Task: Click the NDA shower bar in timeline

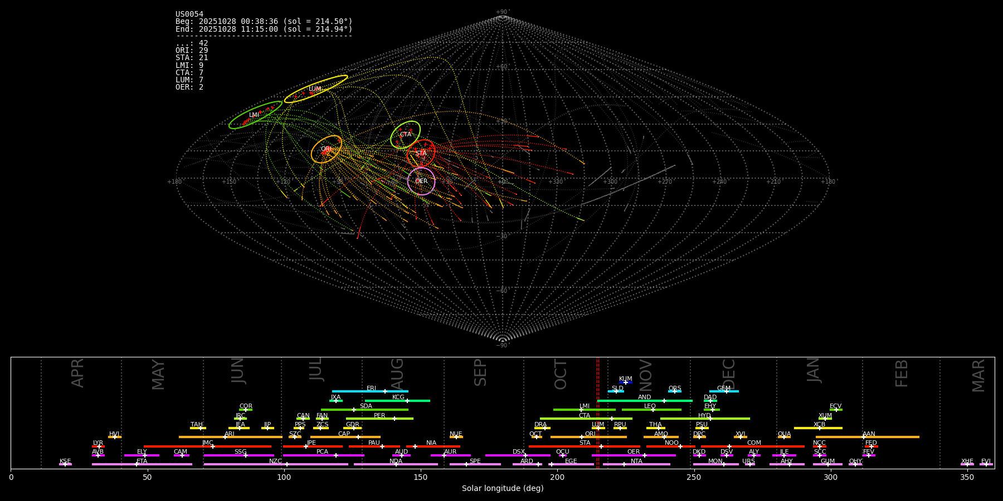Action: pyautogui.click(x=396, y=464)
